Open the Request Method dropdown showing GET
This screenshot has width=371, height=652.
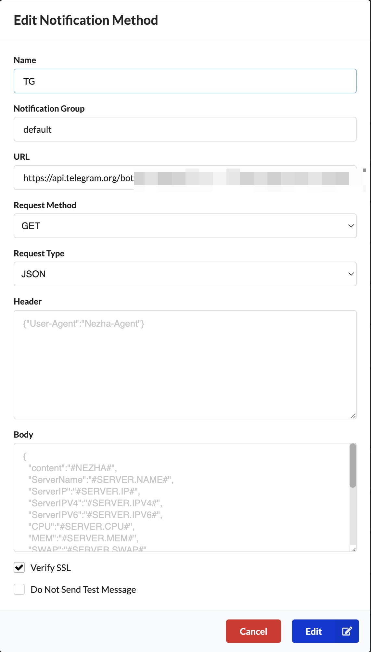185,226
